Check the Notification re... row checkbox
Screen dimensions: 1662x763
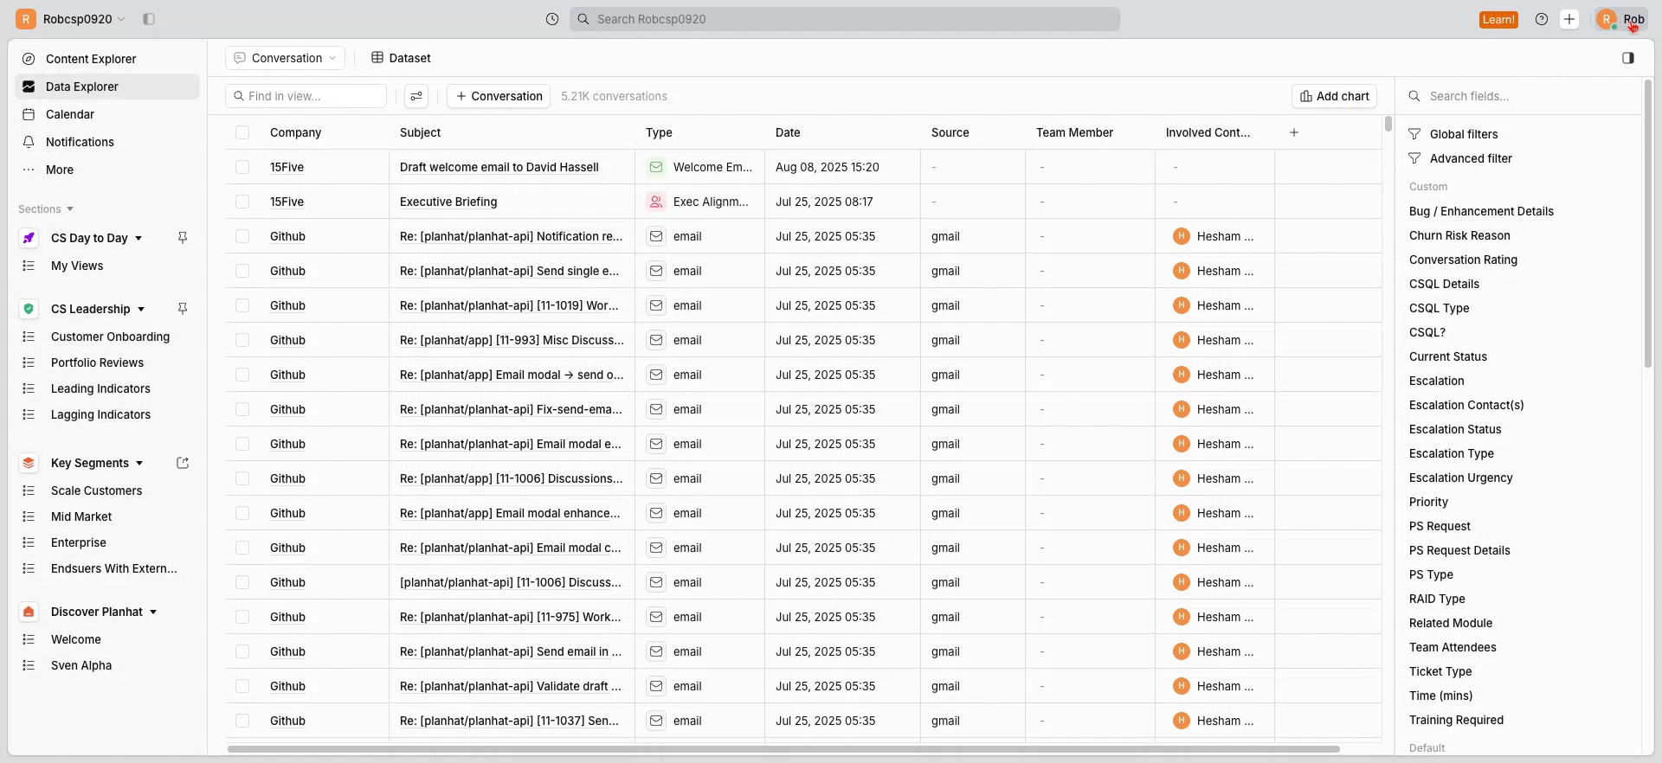[242, 236]
